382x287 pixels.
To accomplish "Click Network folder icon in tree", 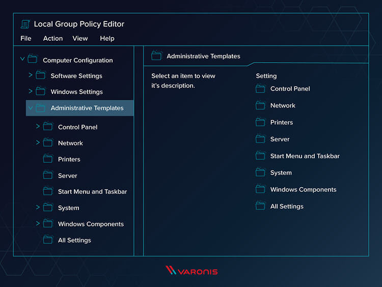I will coord(48,142).
